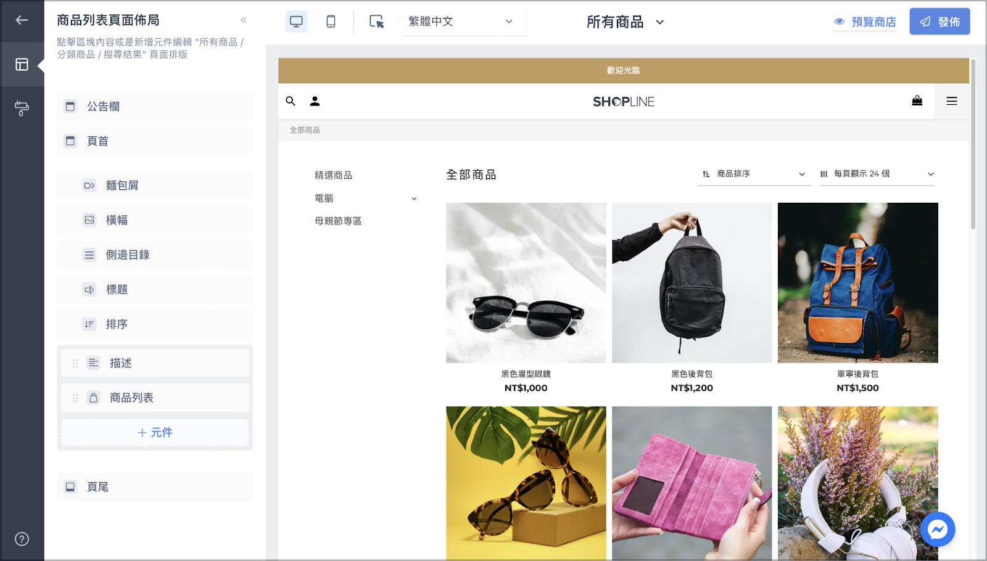Open the pink wallet product image
This screenshot has height=561, width=987.
click(x=692, y=483)
